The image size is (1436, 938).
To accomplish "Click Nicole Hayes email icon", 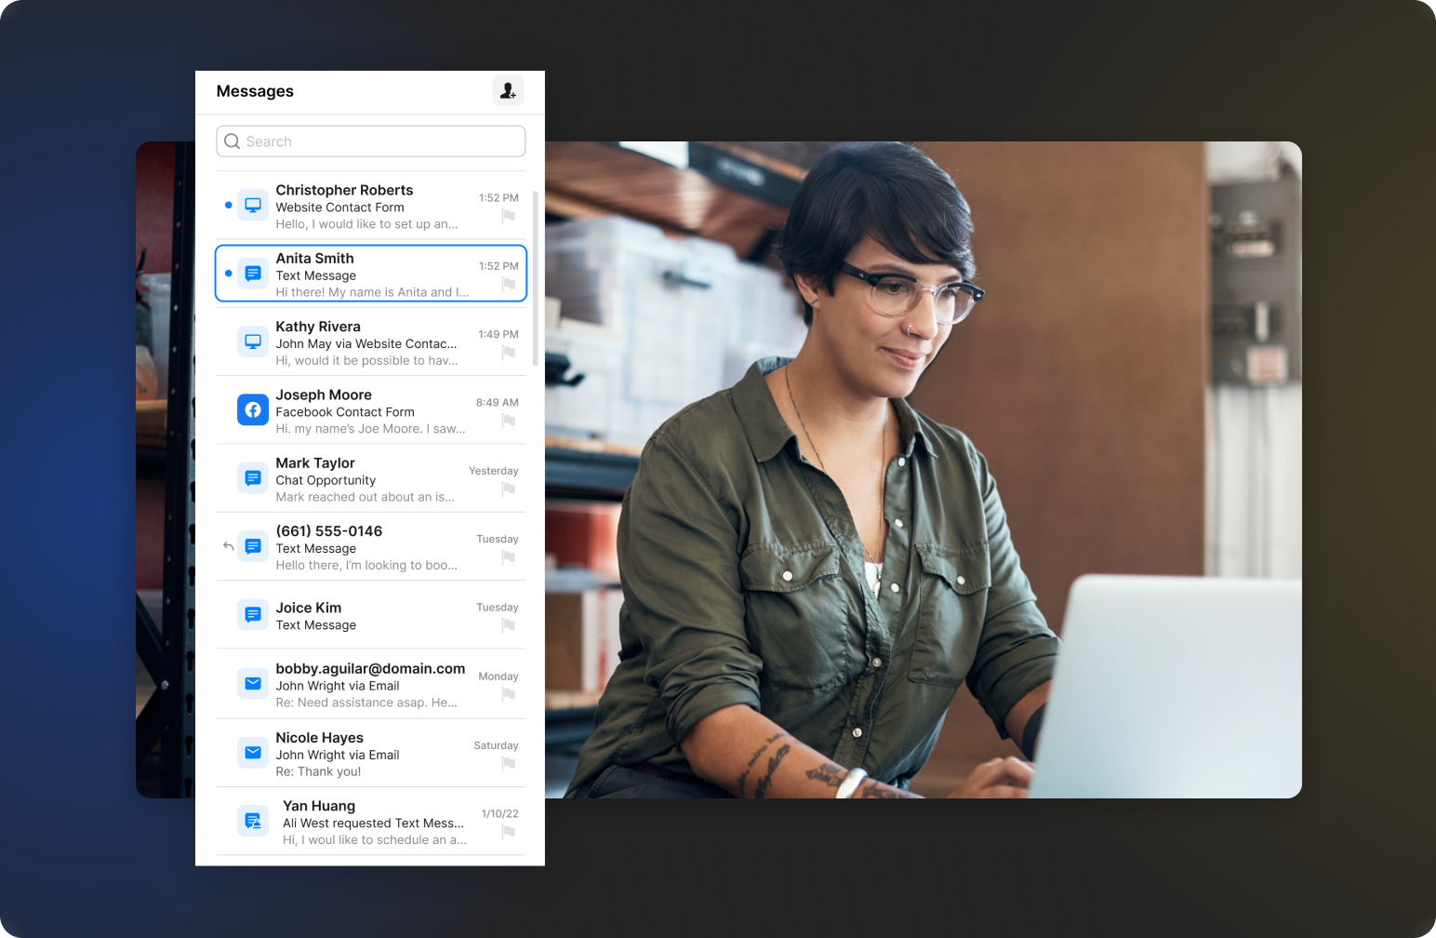I will [253, 752].
